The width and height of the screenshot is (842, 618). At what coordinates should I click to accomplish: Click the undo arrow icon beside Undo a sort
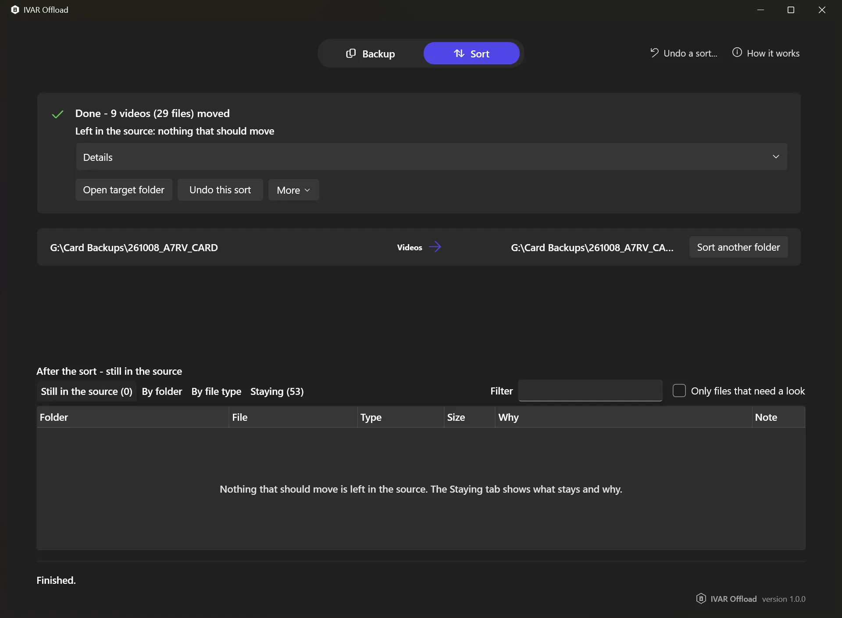pyautogui.click(x=654, y=53)
